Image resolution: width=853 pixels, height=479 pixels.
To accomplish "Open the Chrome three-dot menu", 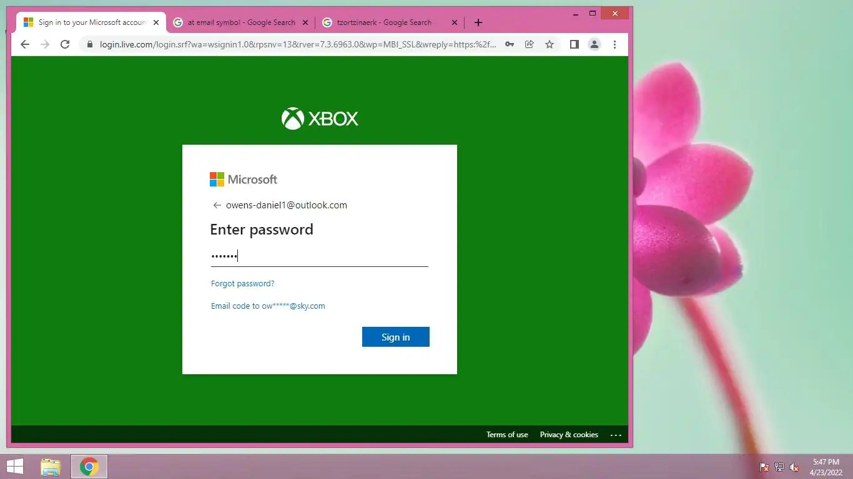I will (x=614, y=44).
